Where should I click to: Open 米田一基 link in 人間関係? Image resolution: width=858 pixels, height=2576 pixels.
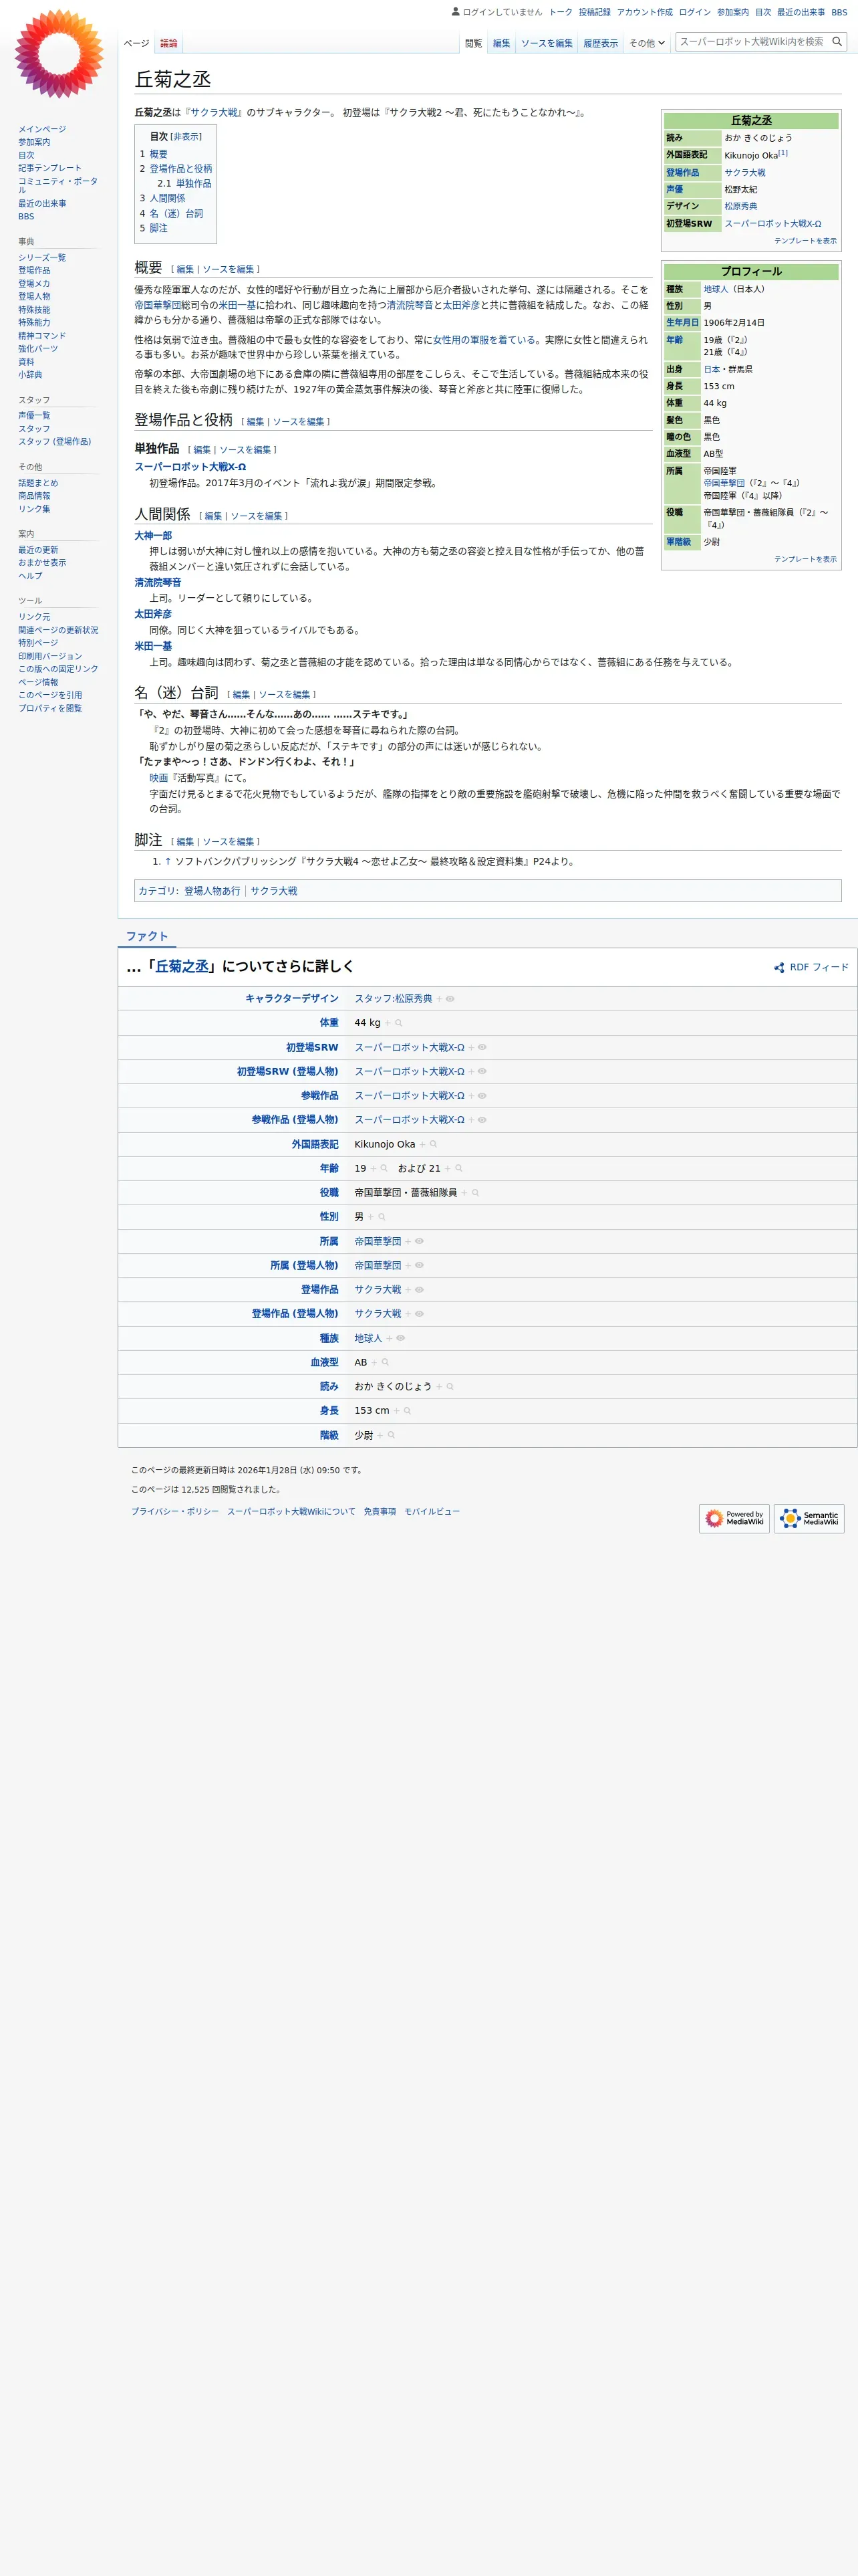pyautogui.click(x=153, y=646)
